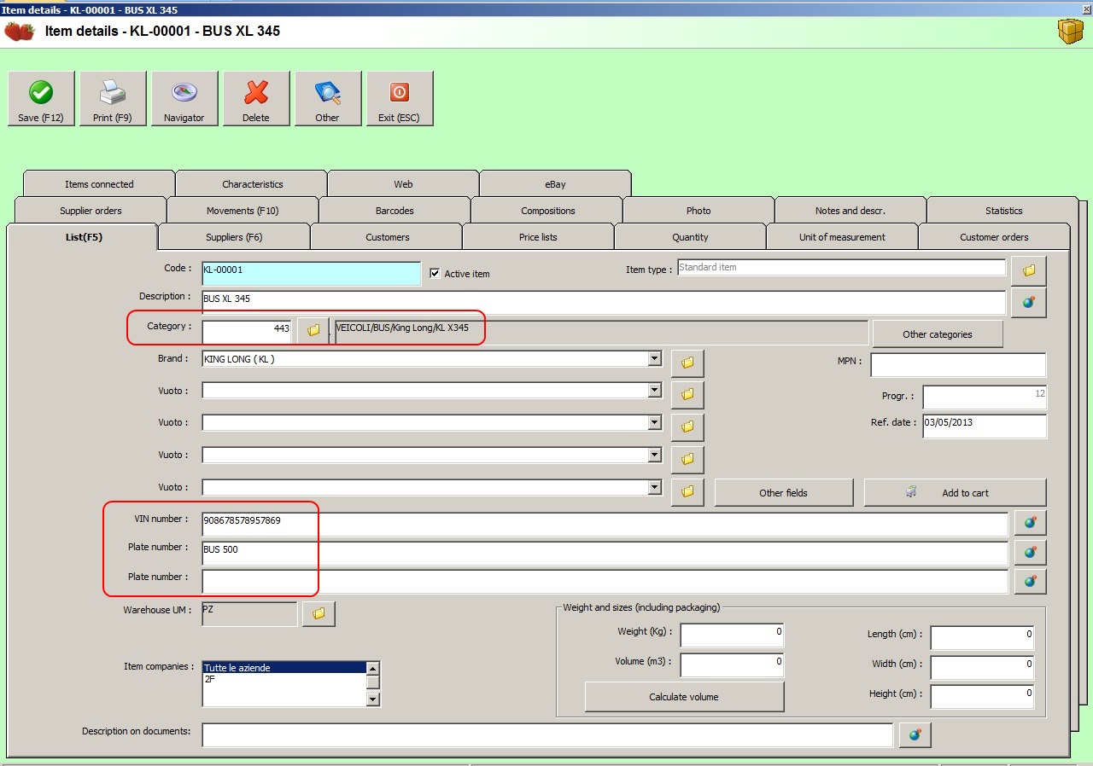Viewport: 1093px width, 766px height.
Task: Click the yellow package icon in the header
Action: (x=1070, y=32)
